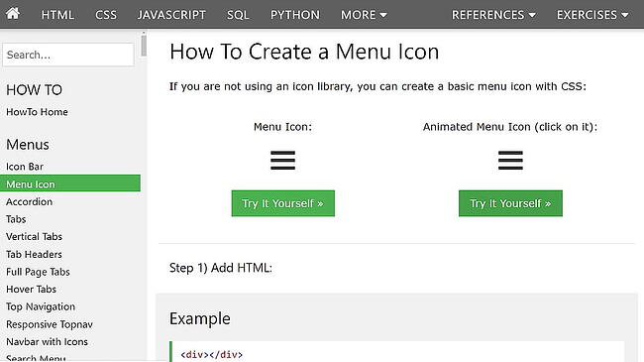Open Tabs sidebar link
Image resolution: width=644 pixels, height=362 pixels.
tap(16, 219)
